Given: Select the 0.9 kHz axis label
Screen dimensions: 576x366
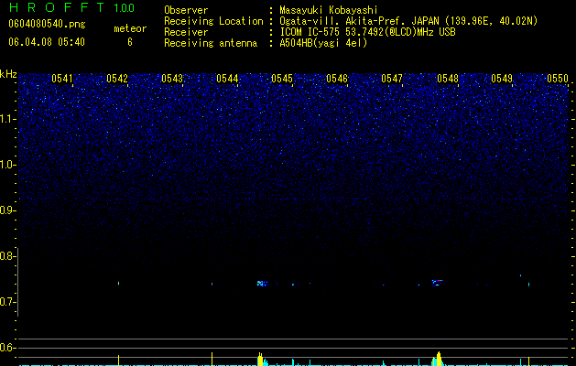Looking at the screenshot, I should coord(7,210).
